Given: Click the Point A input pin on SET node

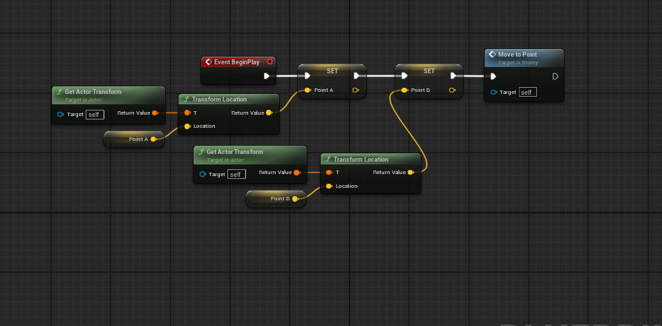Looking at the screenshot, I should [x=308, y=90].
